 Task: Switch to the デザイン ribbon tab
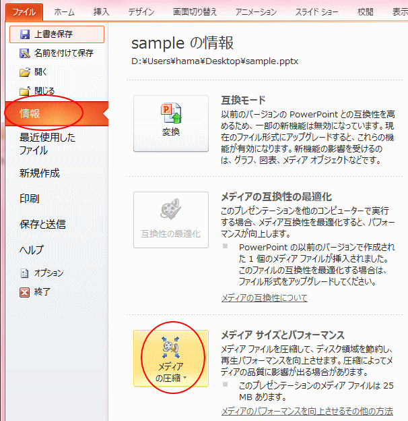[x=141, y=12]
